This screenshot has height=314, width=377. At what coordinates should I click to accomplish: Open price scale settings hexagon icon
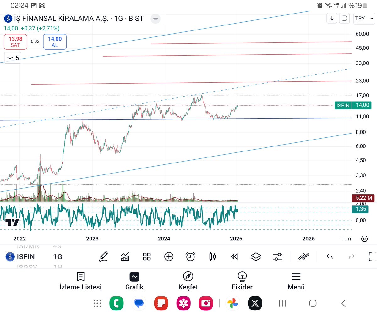pyautogui.click(x=364, y=239)
